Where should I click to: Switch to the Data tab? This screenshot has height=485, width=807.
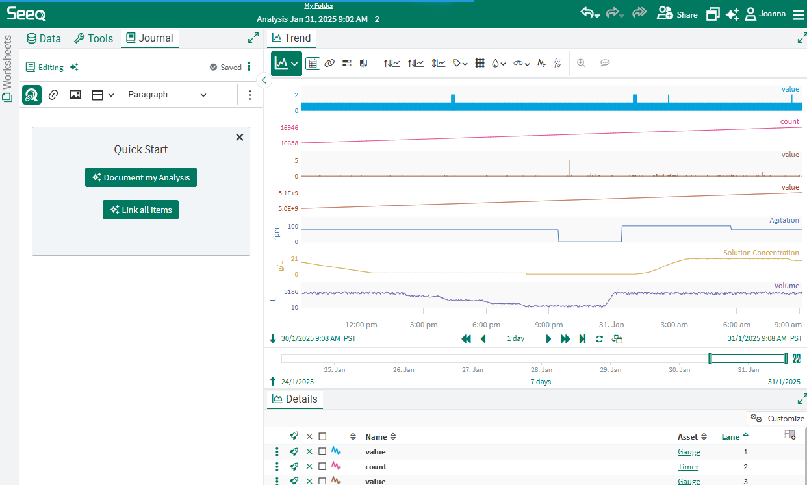(x=44, y=38)
